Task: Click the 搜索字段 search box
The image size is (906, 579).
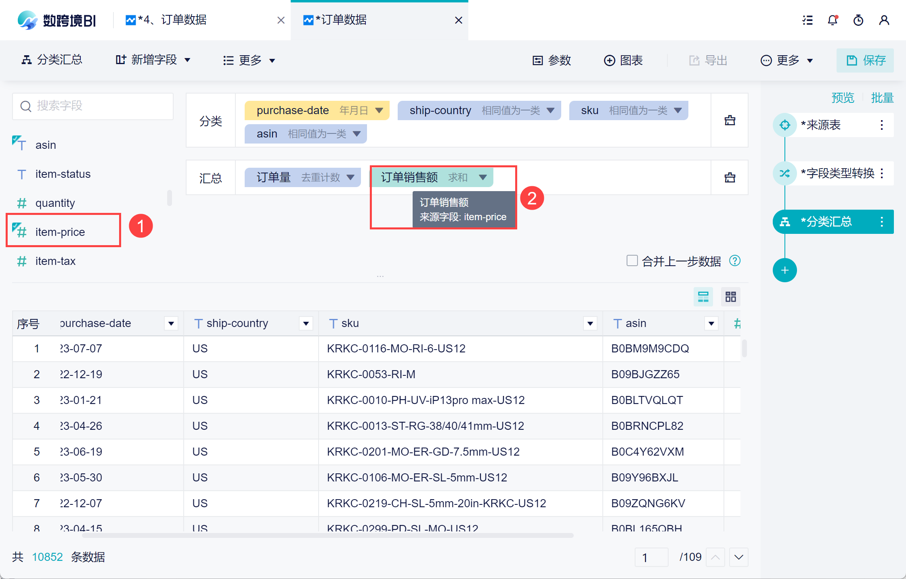Action: tap(93, 106)
